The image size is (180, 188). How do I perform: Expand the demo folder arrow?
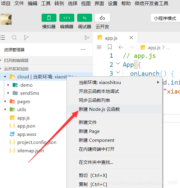coord(8,85)
